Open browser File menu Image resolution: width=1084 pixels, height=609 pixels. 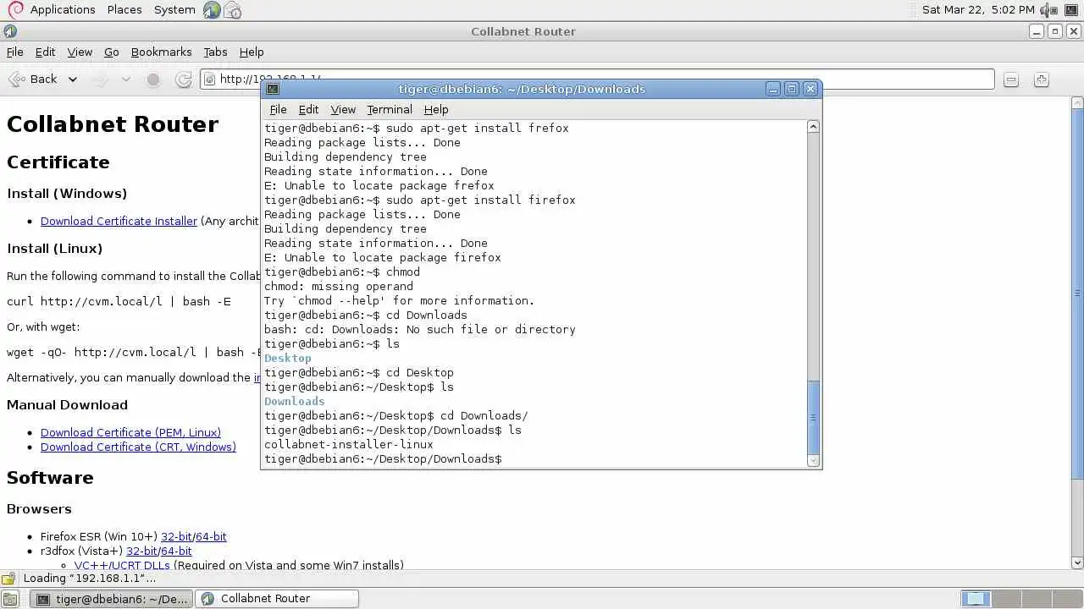click(x=15, y=52)
